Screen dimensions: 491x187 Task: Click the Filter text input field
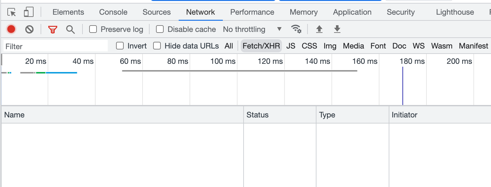56,46
